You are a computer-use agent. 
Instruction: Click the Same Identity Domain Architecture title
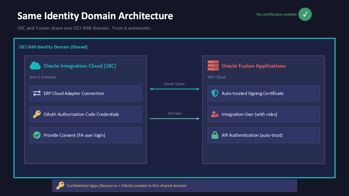[x=95, y=16]
